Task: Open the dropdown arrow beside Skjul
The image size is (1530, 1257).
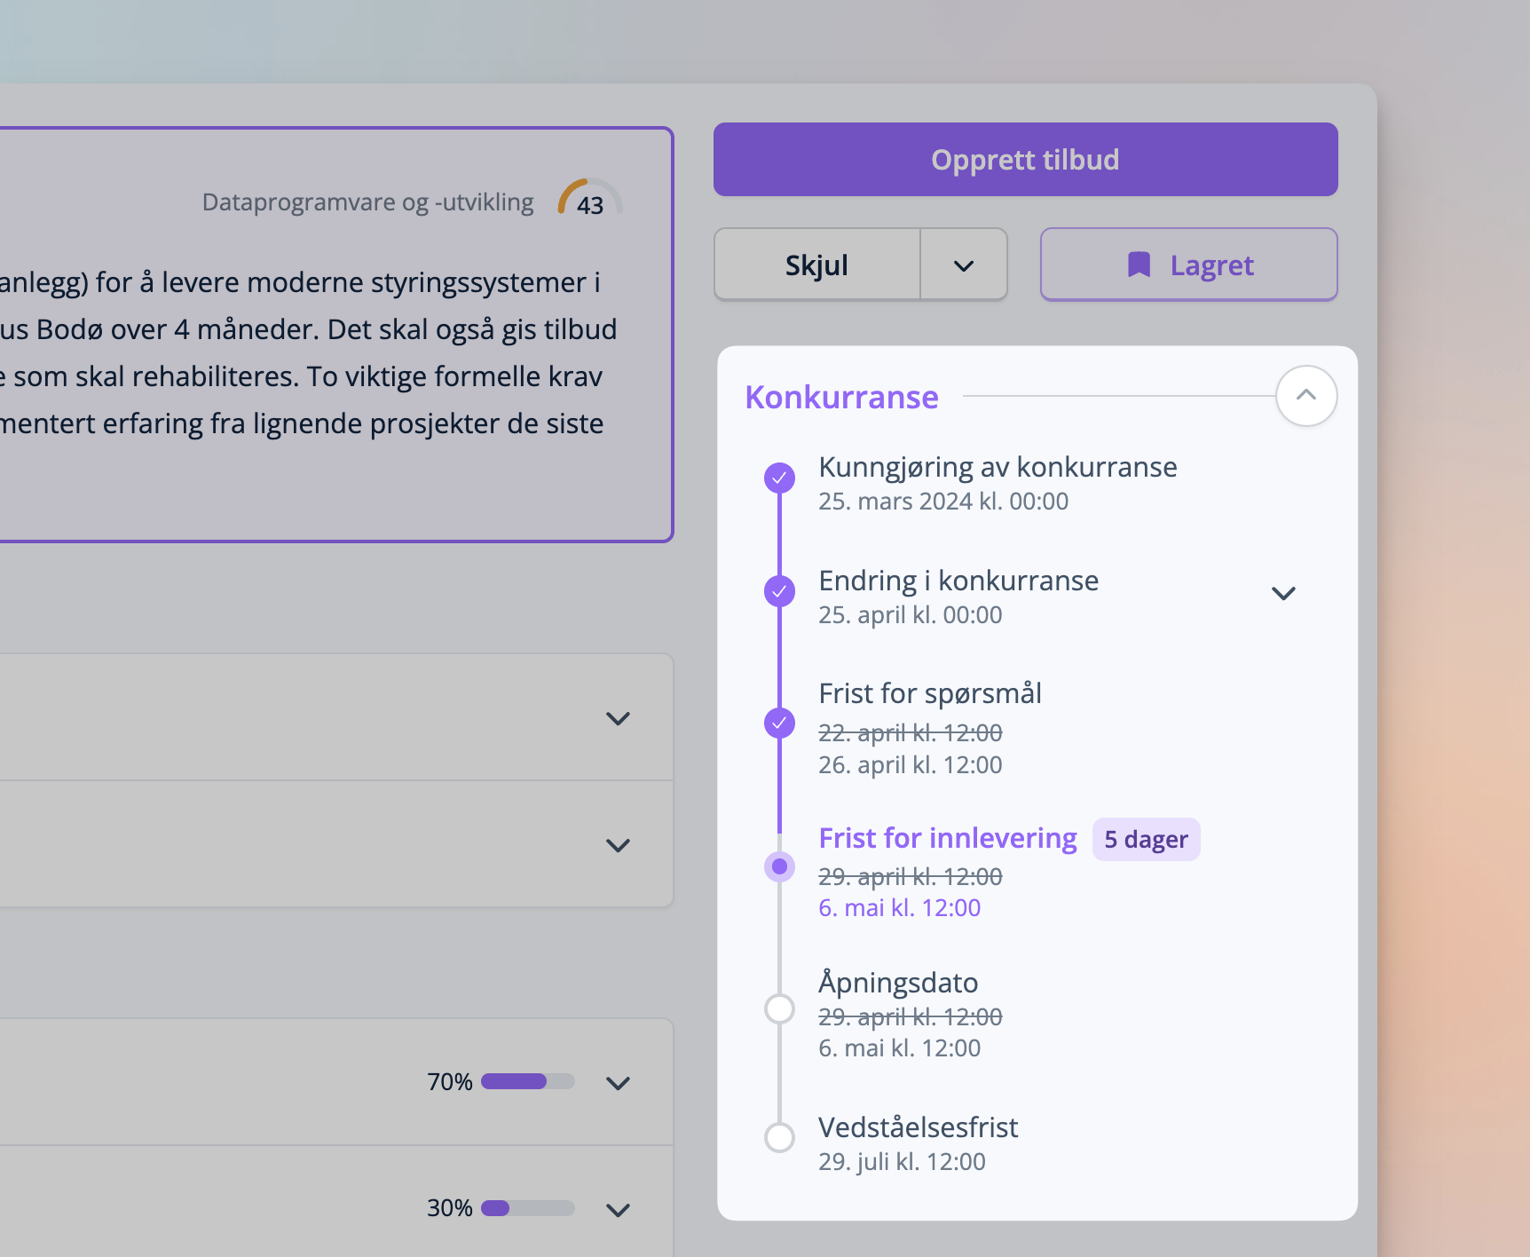Action: tap(964, 265)
